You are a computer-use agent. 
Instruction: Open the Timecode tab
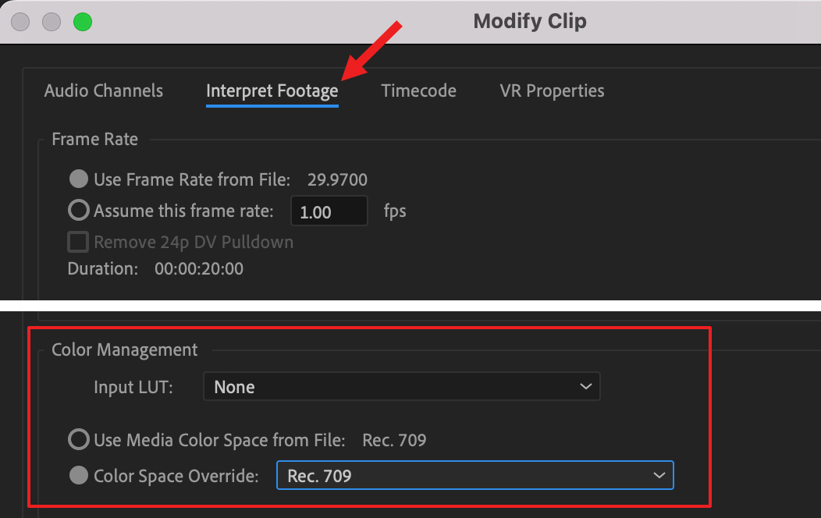coord(418,91)
